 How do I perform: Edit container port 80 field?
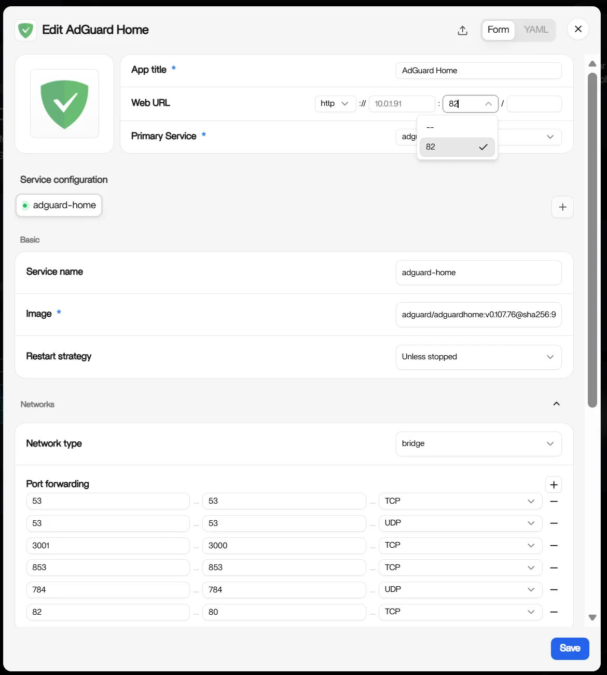click(284, 612)
